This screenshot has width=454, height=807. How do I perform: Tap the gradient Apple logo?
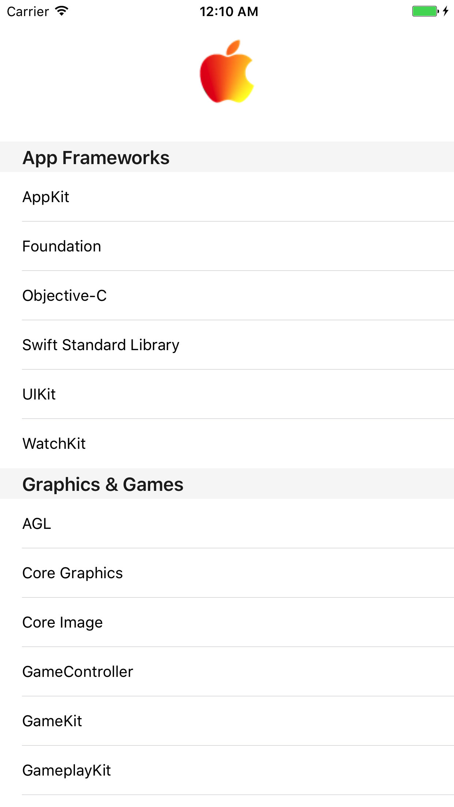(227, 72)
